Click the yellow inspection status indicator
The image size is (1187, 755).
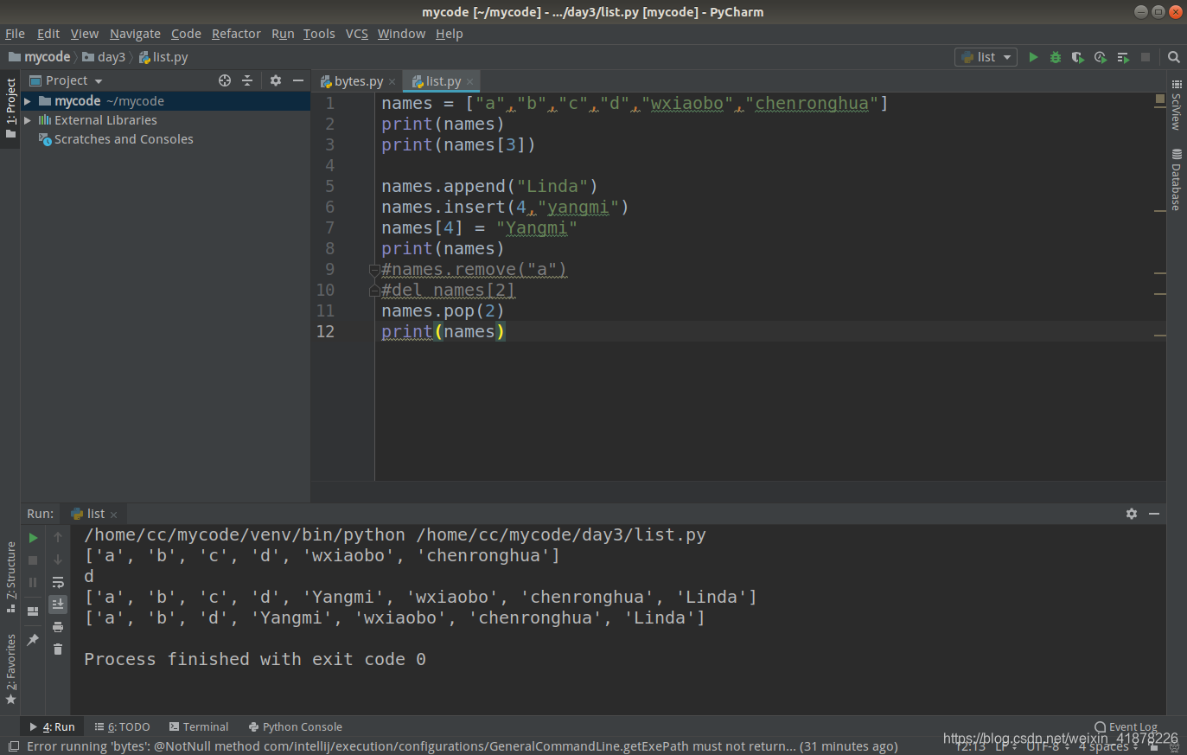(1160, 99)
